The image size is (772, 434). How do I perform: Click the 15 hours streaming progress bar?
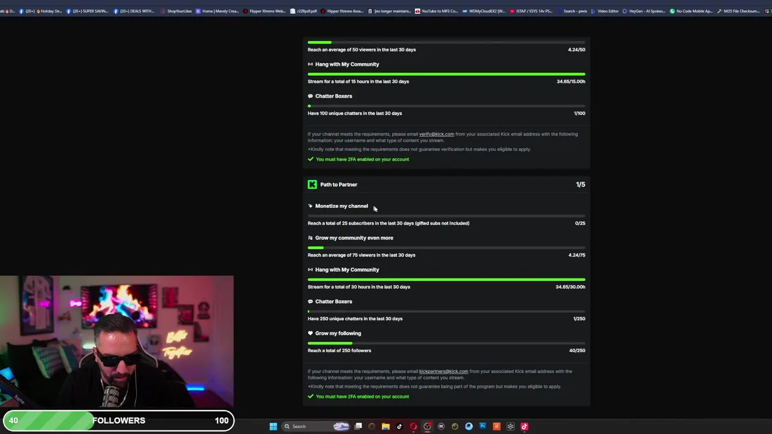point(446,74)
